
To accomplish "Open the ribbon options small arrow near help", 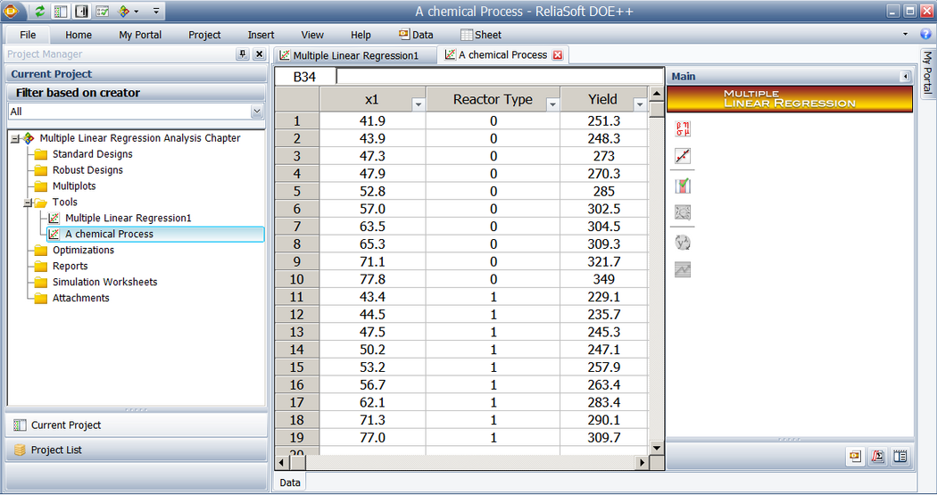I will tap(906, 34).
